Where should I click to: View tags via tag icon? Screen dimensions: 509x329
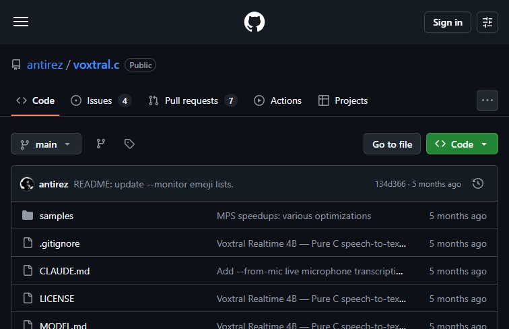[129, 144]
